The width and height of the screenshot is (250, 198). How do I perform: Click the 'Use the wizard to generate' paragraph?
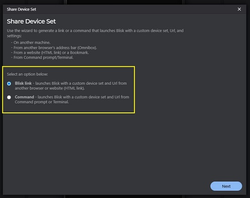tap(95, 33)
